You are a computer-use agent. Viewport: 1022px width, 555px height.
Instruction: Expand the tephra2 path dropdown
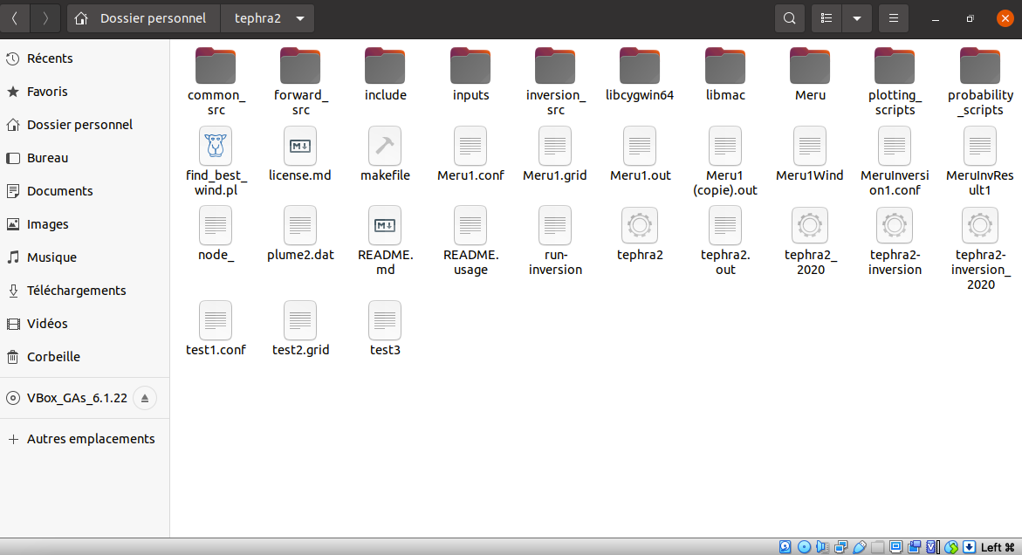click(300, 18)
